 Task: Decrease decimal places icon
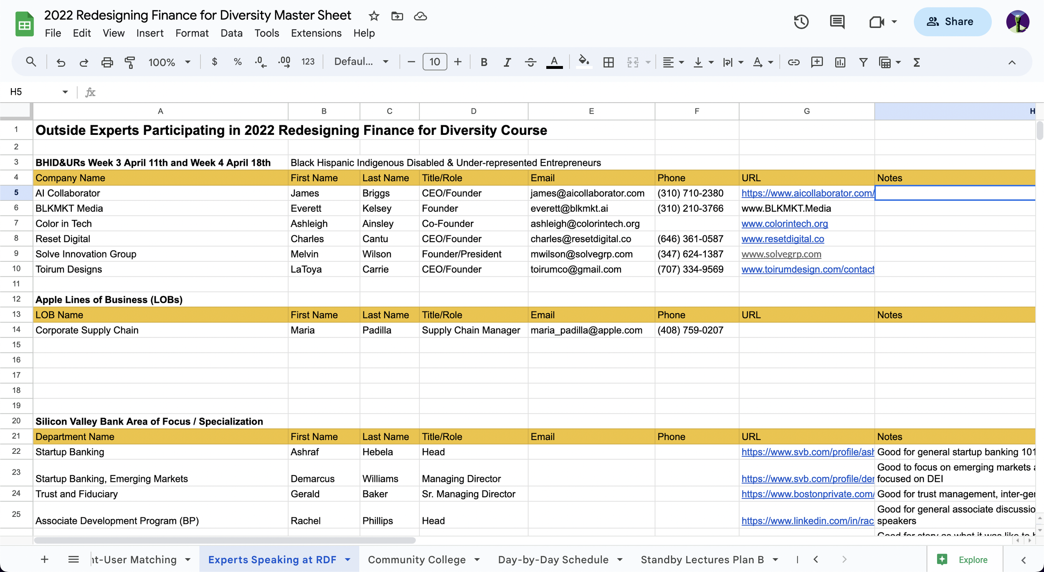coord(261,62)
